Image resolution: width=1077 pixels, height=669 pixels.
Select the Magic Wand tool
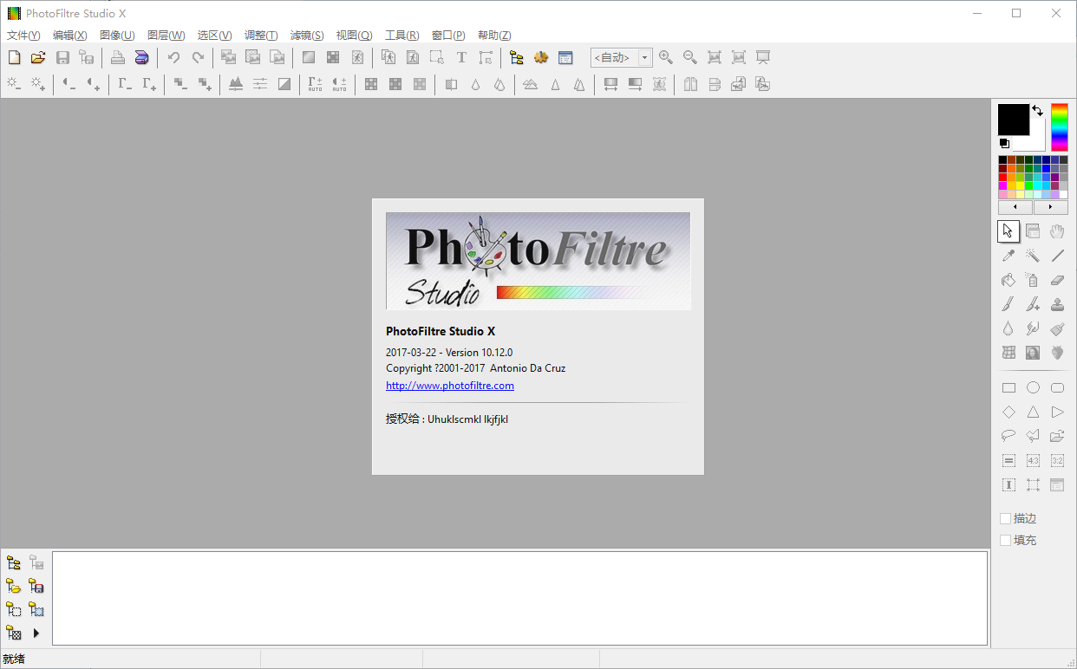coord(1033,256)
